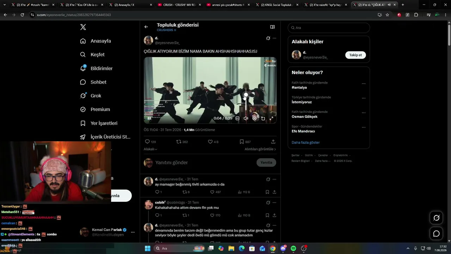Open reader view icon in post header
Viewport: 451px width, 254px height.
point(272,27)
